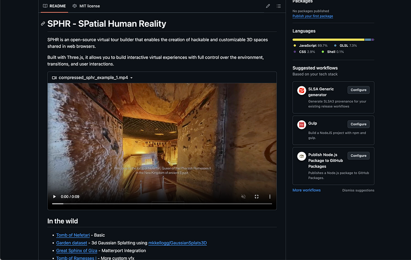Click the MIT license scale icon
Image resolution: width=411 pixels, height=260 pixels.
[74, 6]
